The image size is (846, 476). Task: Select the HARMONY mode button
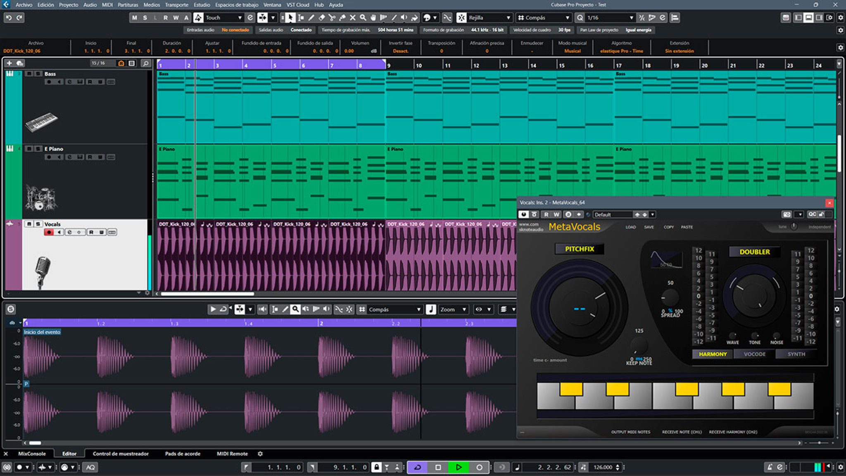click(713, 354)
